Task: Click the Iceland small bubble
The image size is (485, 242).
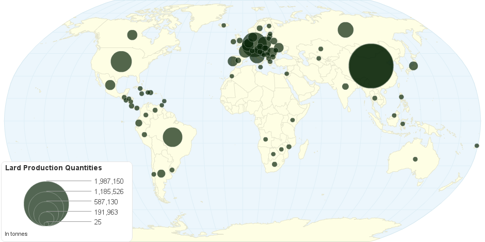Action: coord(224,25)
